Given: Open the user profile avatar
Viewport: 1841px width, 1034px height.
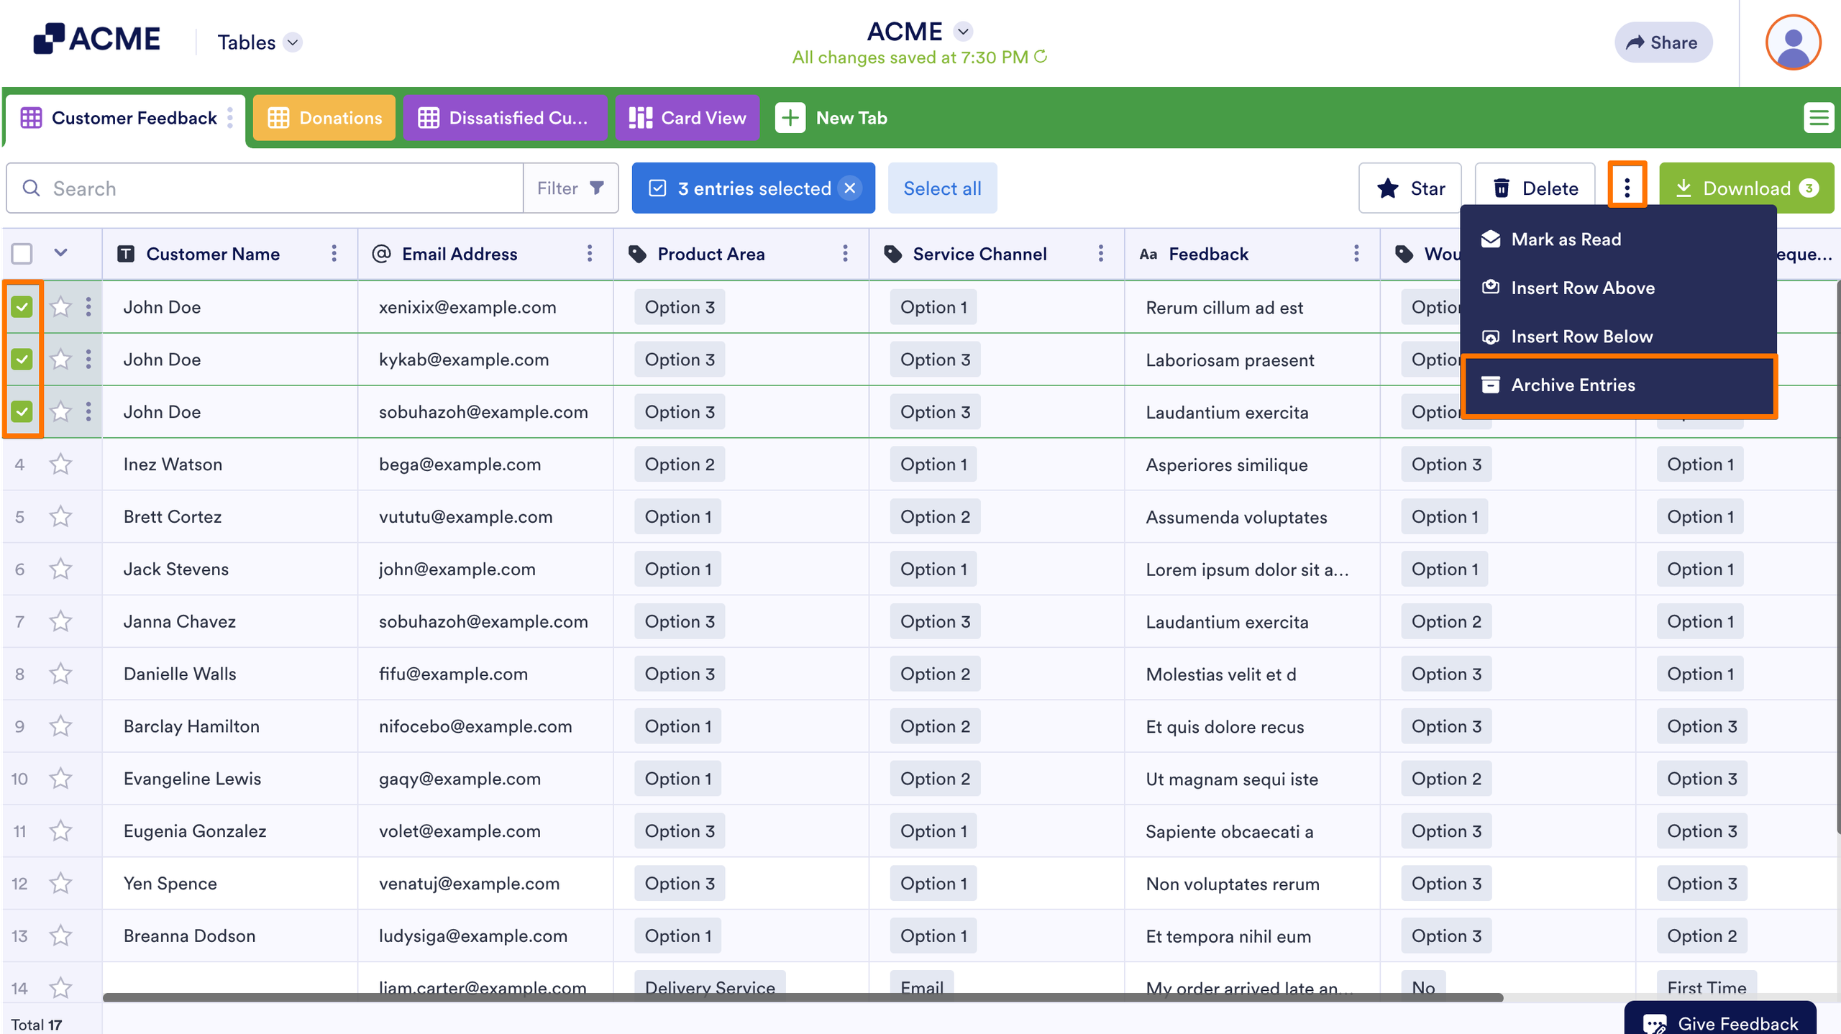Looking at the screenshot, I should tap(1793, 42).
